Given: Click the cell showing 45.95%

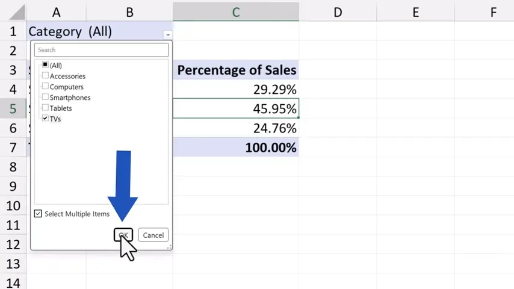Looking at the screenshot, I should (235, 109).
